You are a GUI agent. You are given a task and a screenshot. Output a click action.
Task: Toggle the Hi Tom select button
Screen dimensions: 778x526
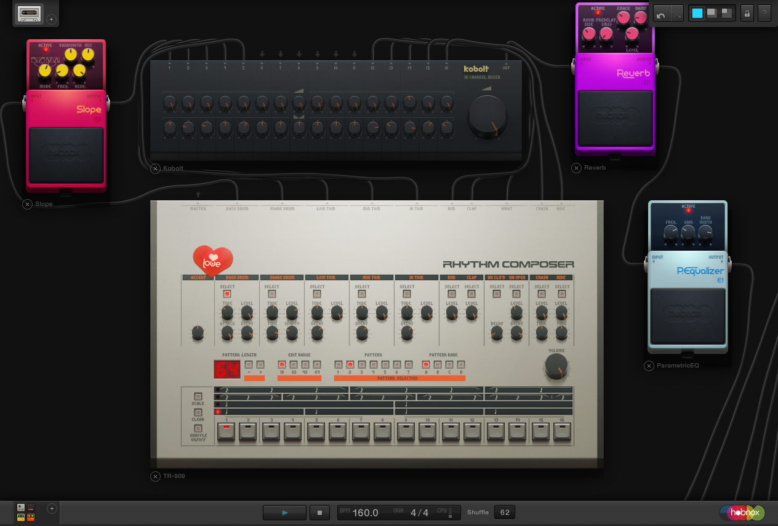coord(407,294)
